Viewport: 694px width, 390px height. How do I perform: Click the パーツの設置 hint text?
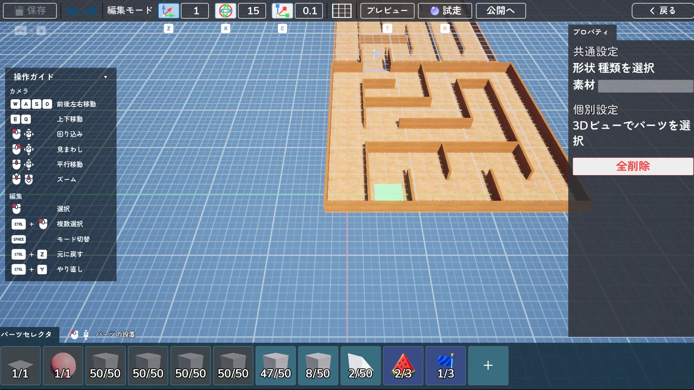115,335
